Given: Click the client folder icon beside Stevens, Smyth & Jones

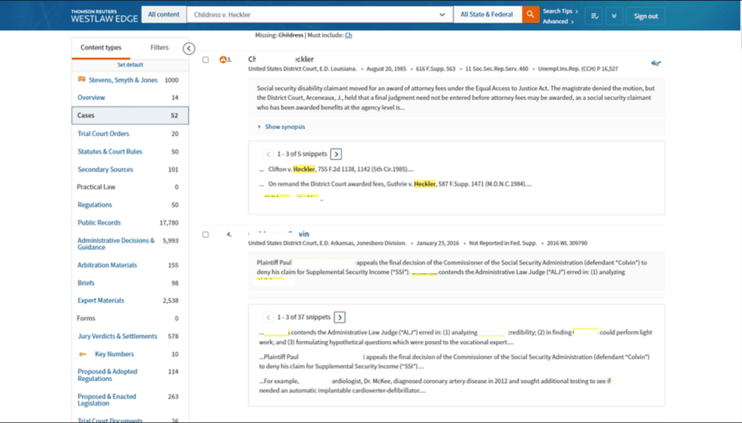Looking at the screenshot, I should click(x=82, y=79).
